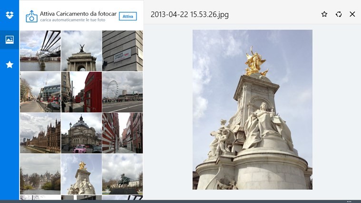Open the Millennium Bridge thumbnail

[x=40, y=51]
